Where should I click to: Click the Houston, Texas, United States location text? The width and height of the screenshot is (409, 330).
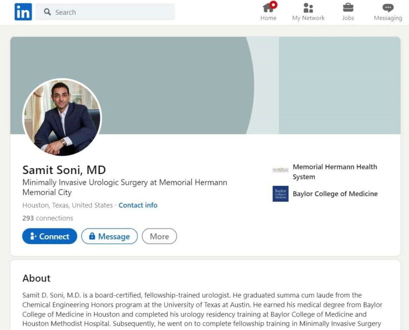[x=68, y=205]
